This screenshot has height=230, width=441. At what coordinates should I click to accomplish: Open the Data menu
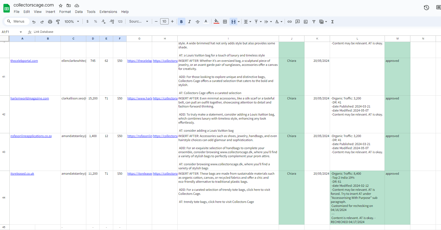pos(79,12)
